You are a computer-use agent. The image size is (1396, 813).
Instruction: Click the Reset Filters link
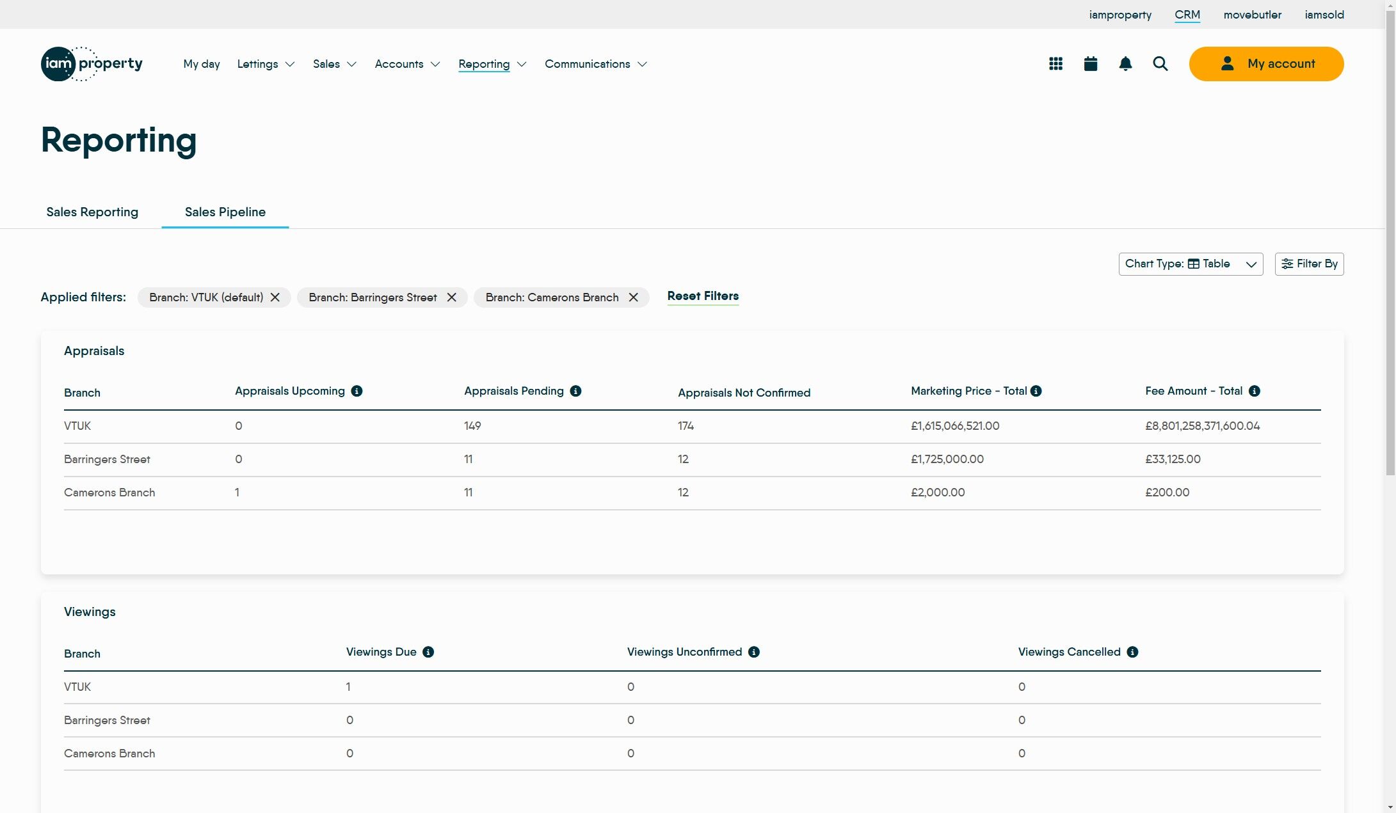tap(703, 296)
